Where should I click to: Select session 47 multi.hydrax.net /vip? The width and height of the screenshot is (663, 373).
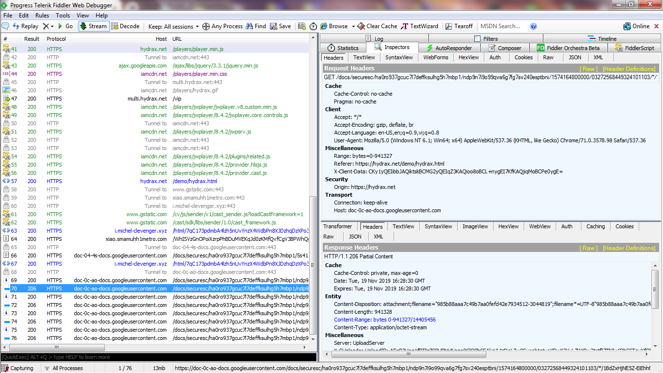[x=155, y=99]
